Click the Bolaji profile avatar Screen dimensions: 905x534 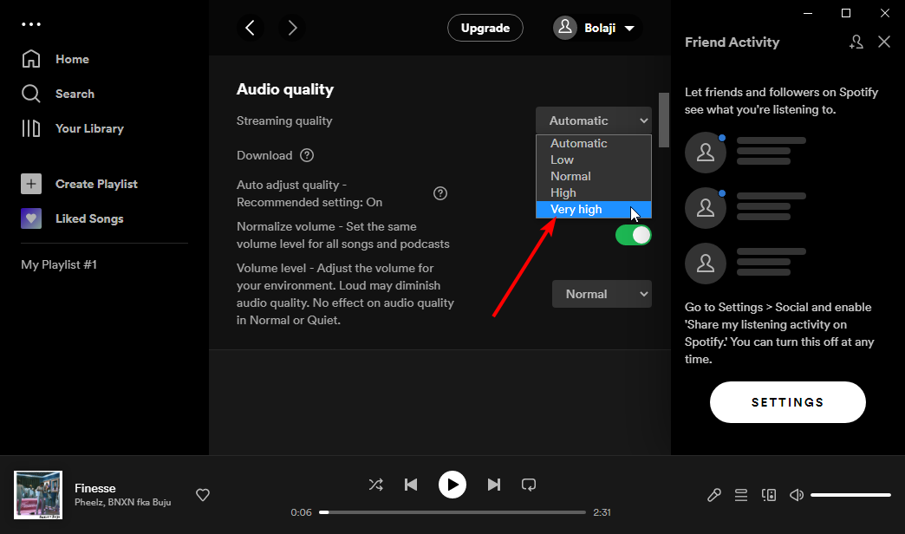[x=565, y=28]
